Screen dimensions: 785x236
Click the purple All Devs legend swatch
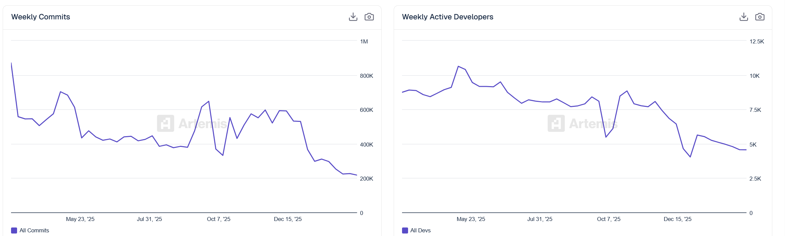point(405,230)
